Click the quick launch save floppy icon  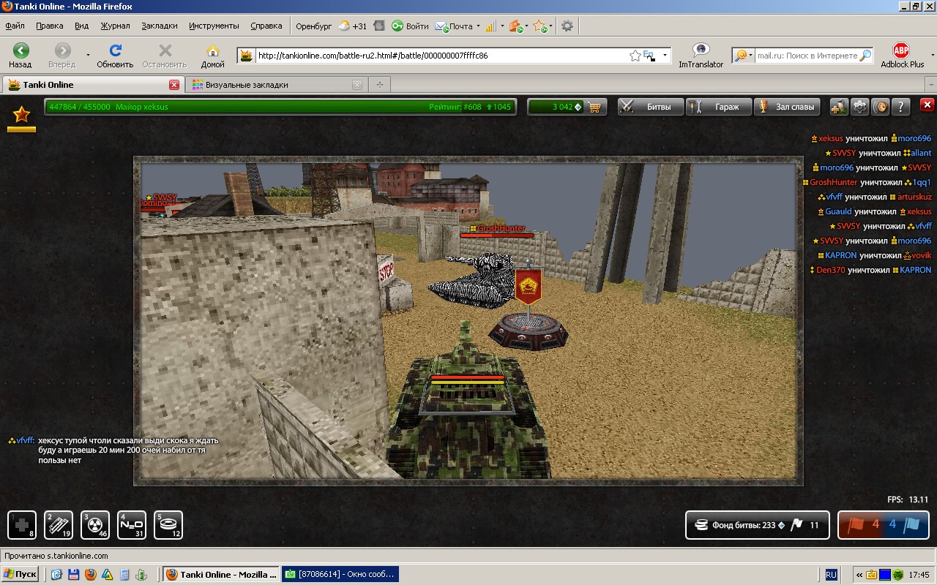pos(73,575)
